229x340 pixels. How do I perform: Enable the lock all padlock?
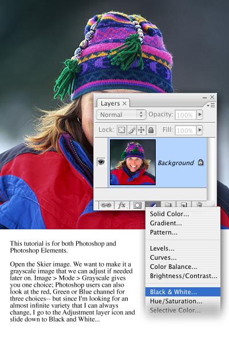click(x=151, y=130)
